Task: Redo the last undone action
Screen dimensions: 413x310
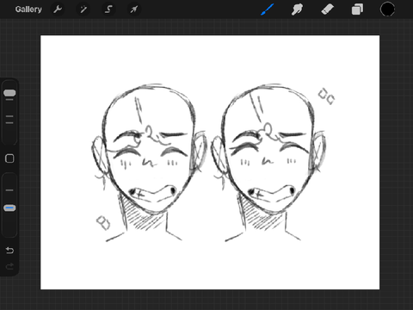Action: coord(9,266)
